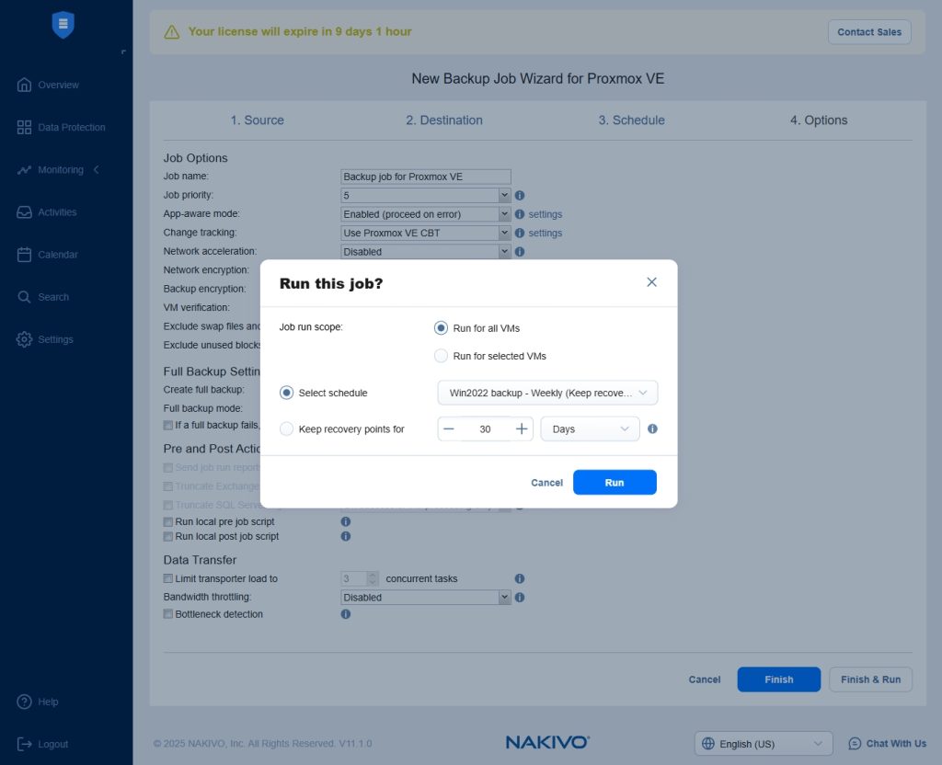Click the info icon beside the Days dropdown

point(652,428)
